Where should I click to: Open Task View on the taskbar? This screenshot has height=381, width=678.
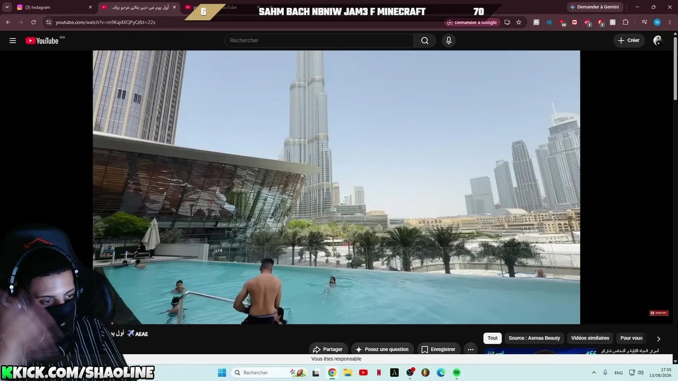pos(316,373)
